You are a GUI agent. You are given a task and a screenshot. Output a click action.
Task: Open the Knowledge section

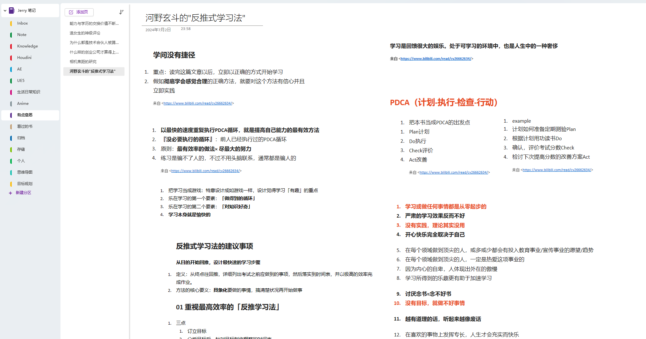(x=27, y=46)
